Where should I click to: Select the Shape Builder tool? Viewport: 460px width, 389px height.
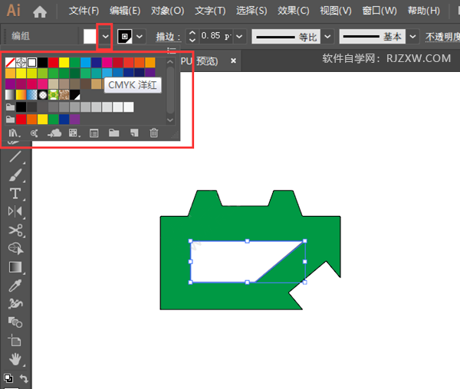tap(16, 249)
